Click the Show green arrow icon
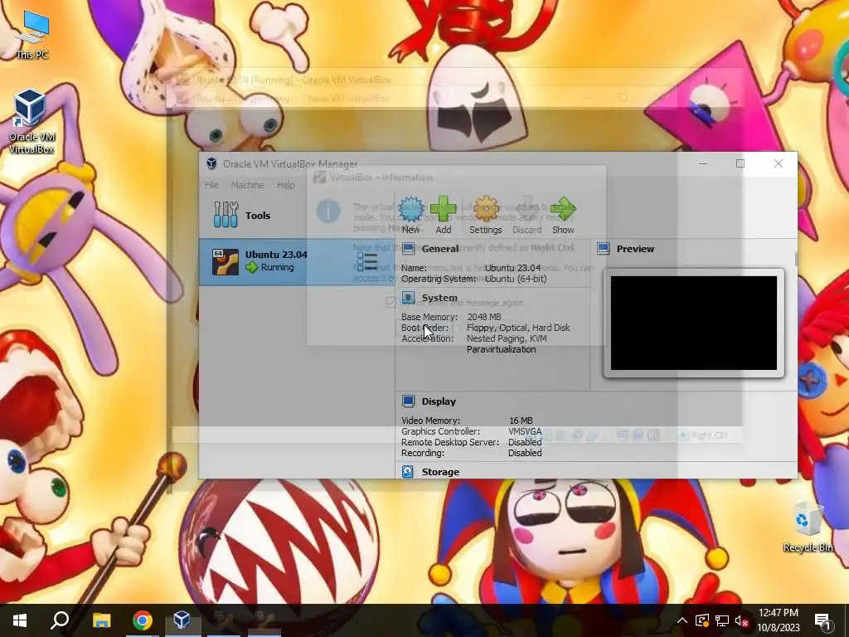The image size is (849, 637). point(563,209)
